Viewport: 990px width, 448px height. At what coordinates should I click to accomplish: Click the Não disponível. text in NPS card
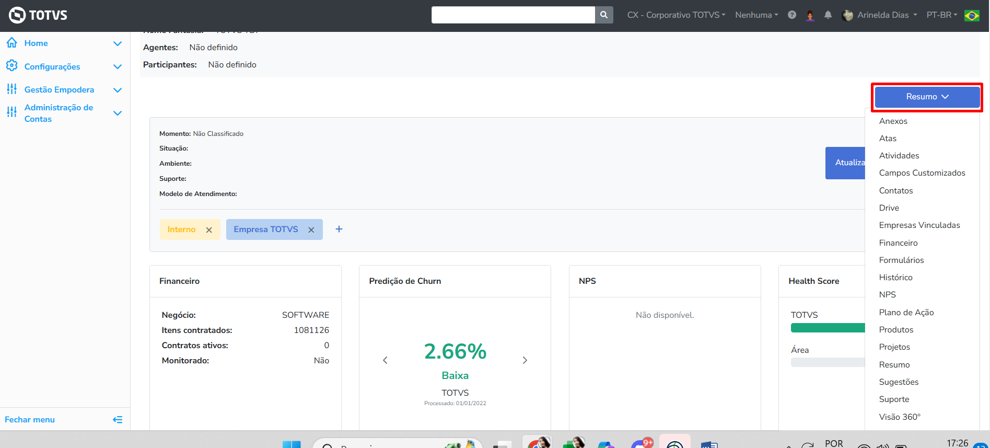tap(665, 315)
